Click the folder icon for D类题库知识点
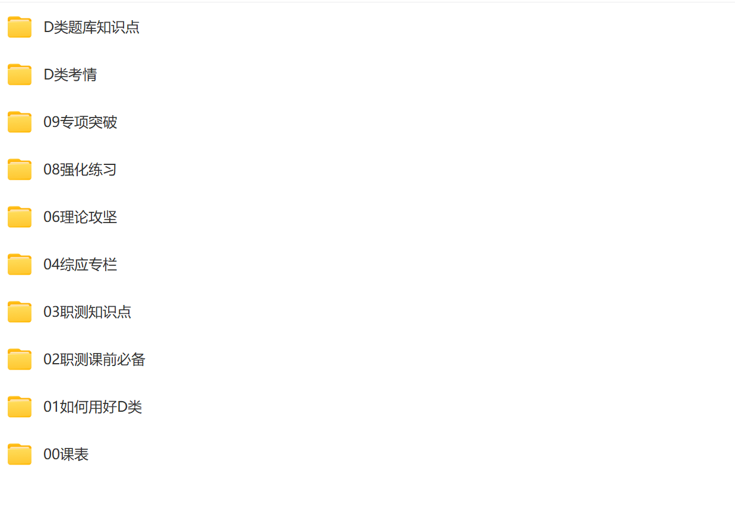This screenshot has height=515, width=735. pos(20,27)
